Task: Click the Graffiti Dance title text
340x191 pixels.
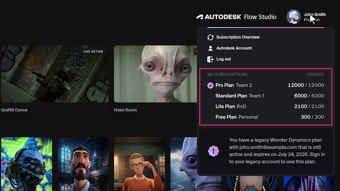Action: coord(14,110)
